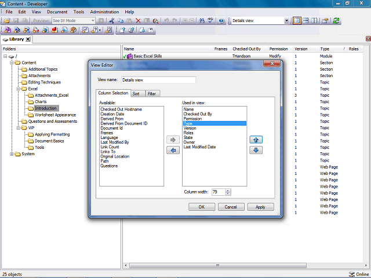Click the View name input field
Image resolution: width=371 pixels, height=278 pixels.
158,80
